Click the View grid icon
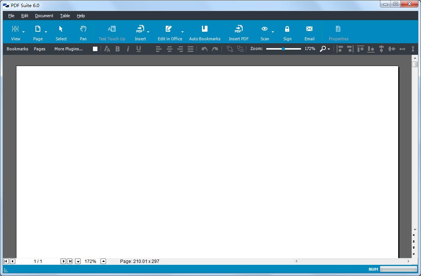Screen dimensions: 421x276 tap(15, 29)
